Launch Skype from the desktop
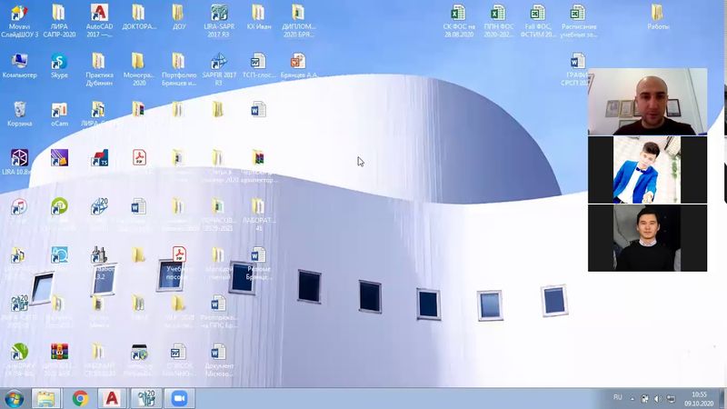 [59, 62]
